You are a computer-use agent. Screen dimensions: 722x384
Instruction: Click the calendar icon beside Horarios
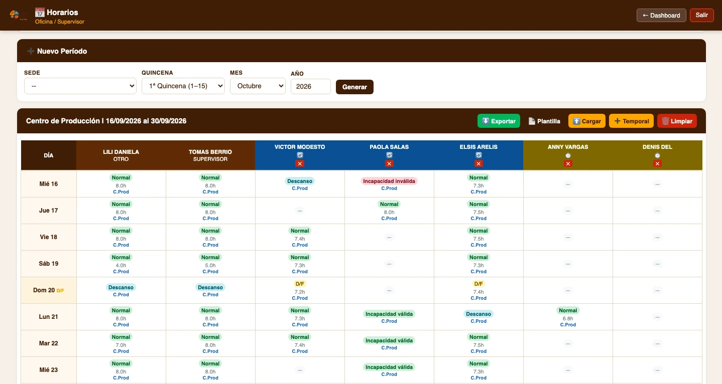coord(40,12)
